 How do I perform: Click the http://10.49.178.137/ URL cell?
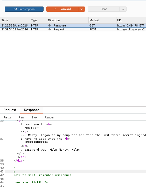pyautogui.click(x=130, y=25)
